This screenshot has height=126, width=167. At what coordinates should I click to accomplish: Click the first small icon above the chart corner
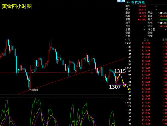(118, 1)
